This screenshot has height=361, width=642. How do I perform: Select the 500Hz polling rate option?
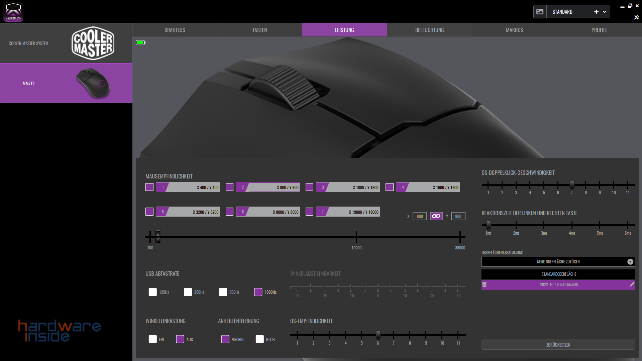click(x=223, y=292)
